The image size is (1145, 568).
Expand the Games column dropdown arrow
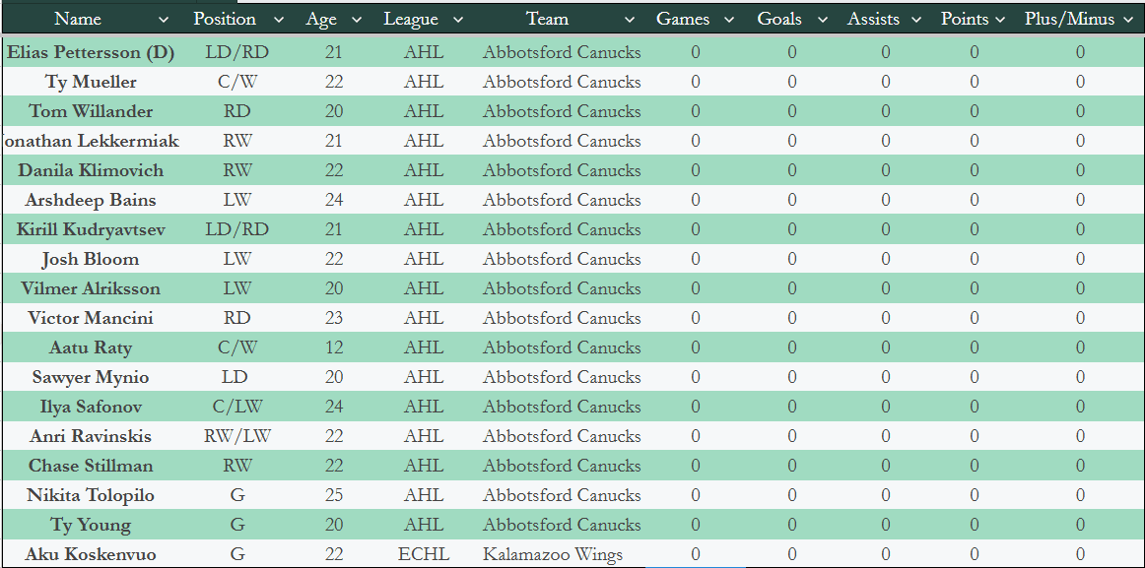pyautogui.click(x=729, y=20)
